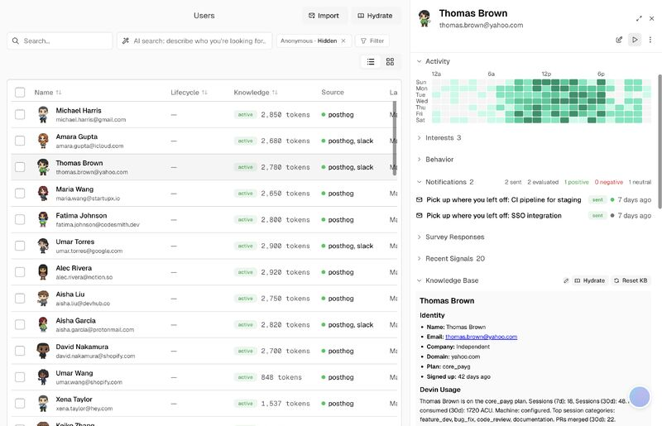Image resolution: width=662 pixels, height=426 pixels.
Task: Click the Hydrate button in Users header
Action: point(375,16)
